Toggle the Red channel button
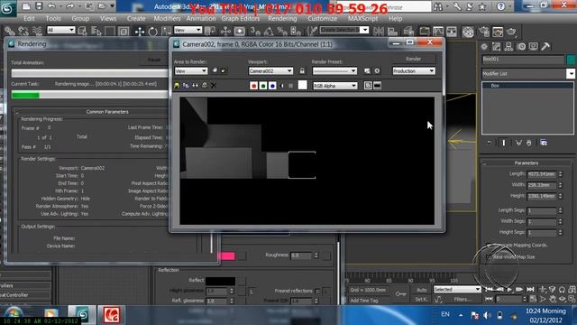Image resolution: width=577 pixels, height=325 pixels. [x=253, y=86]
